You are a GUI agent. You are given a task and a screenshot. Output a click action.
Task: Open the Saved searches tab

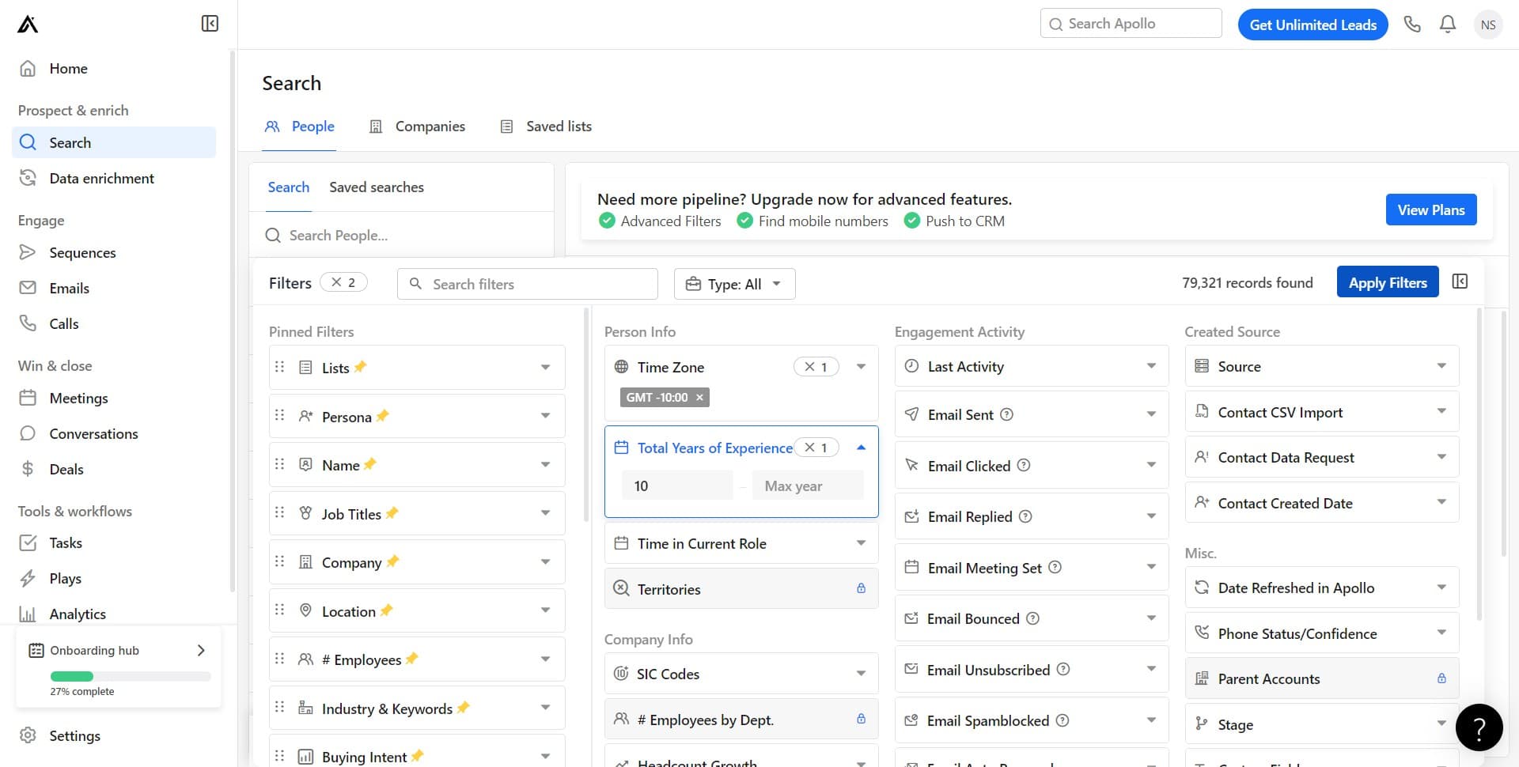tap(376, 187)
